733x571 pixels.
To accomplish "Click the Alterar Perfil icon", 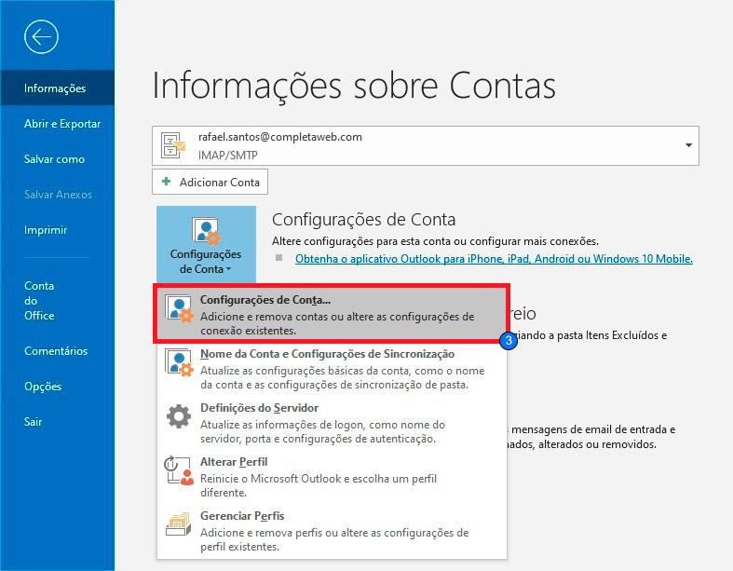I will click(178, 470).
